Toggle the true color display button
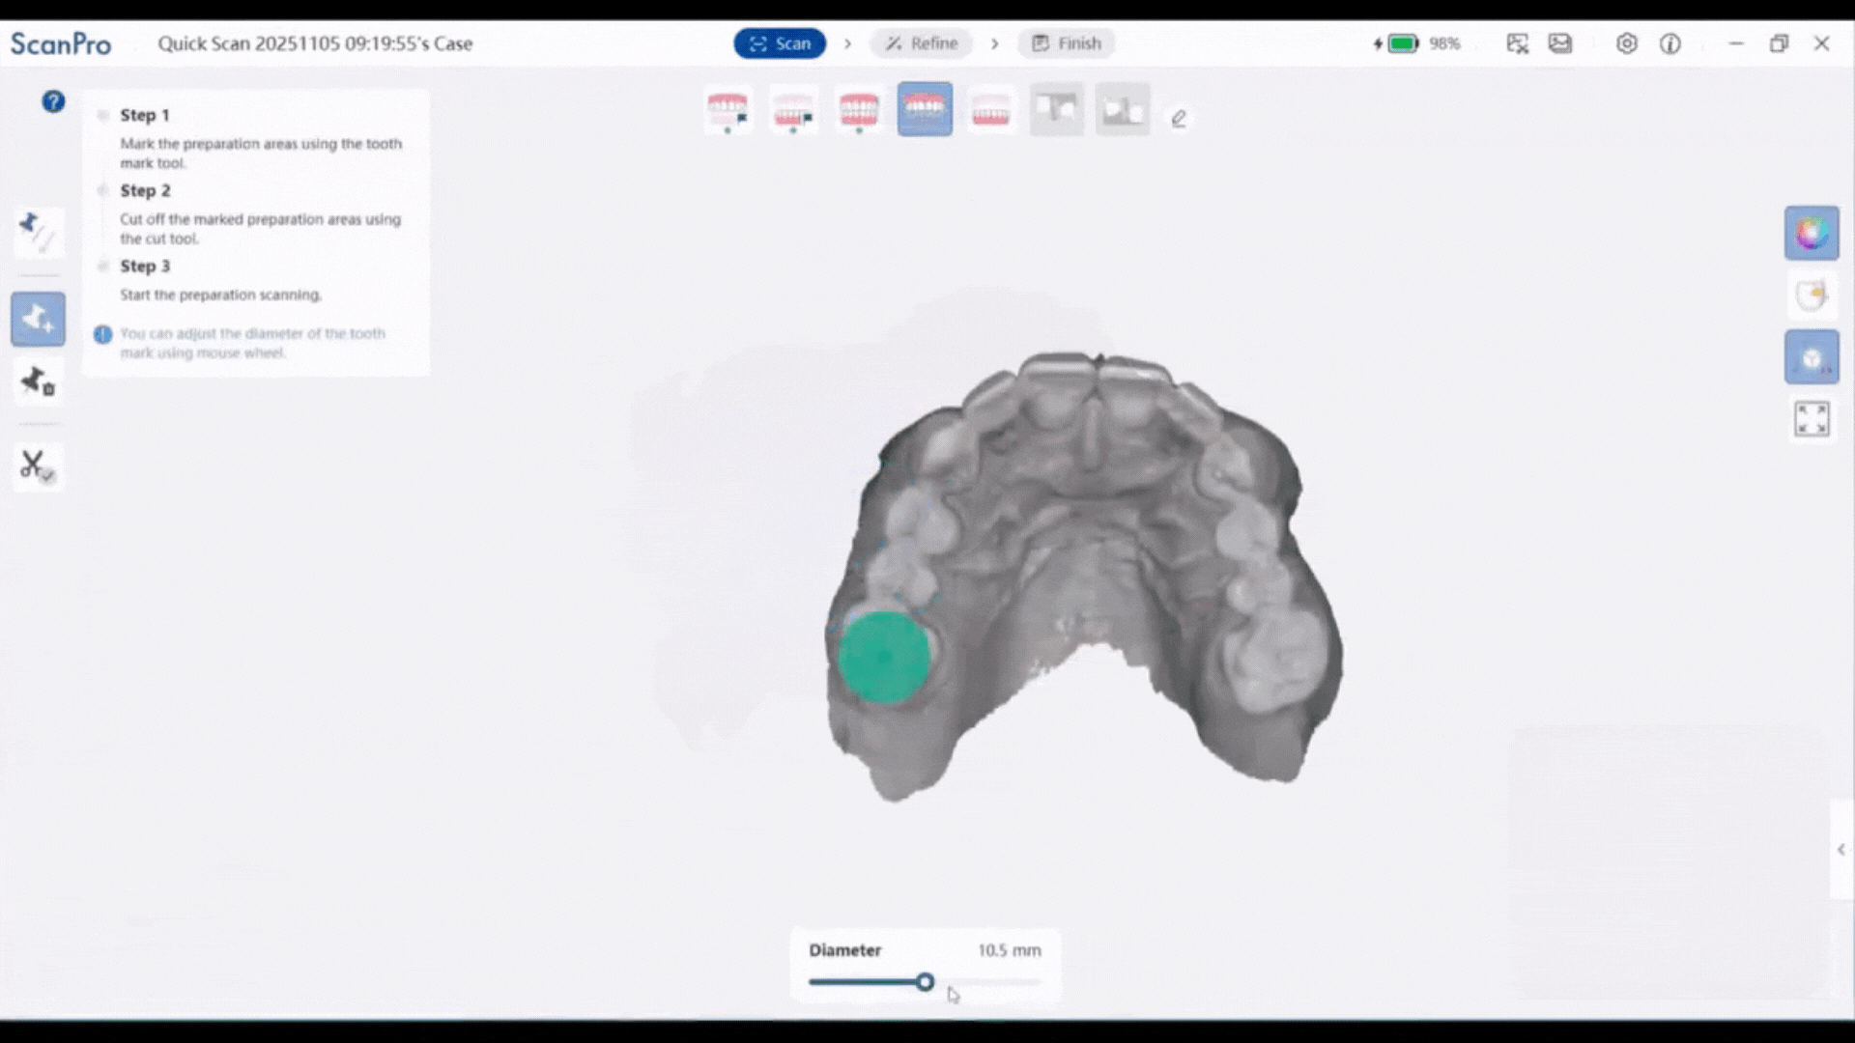The height and width of the screenshot is (1043, 1855). click(1812, 233)
